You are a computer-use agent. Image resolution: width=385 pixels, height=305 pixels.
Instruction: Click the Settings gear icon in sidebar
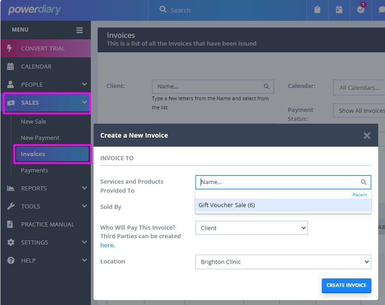click(x=10, y=242)
